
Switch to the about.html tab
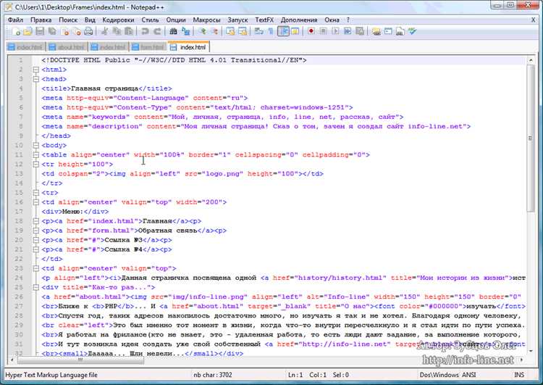click(67, 47)
